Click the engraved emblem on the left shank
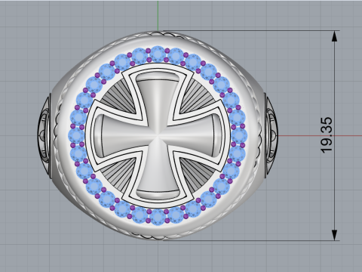The image size is (362, 272). pos(44,136)
